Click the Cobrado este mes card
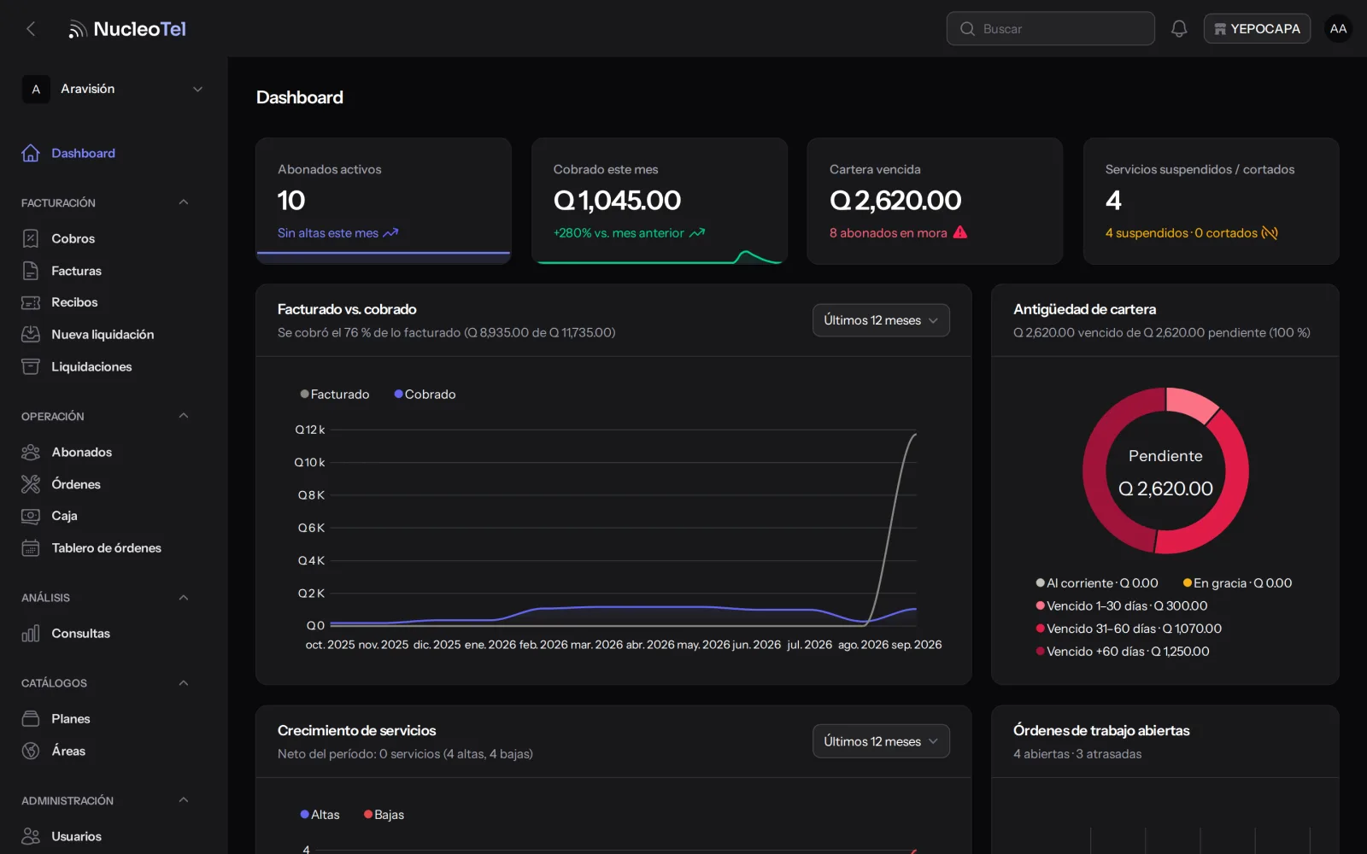Image resolution: width=1367 pixels, height=854 pixels. [660, 202]
